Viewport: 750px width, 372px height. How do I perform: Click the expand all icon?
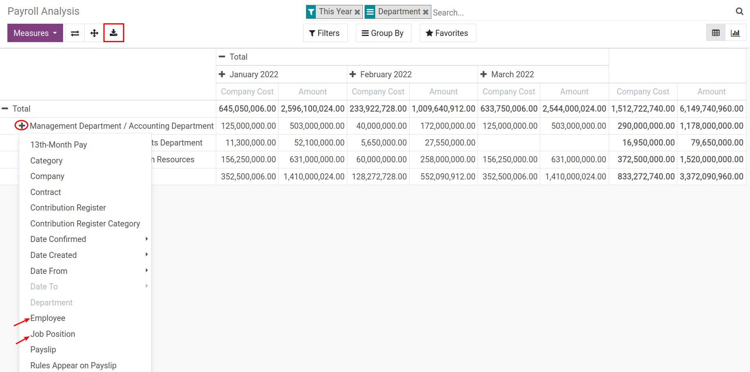(94, 33)
